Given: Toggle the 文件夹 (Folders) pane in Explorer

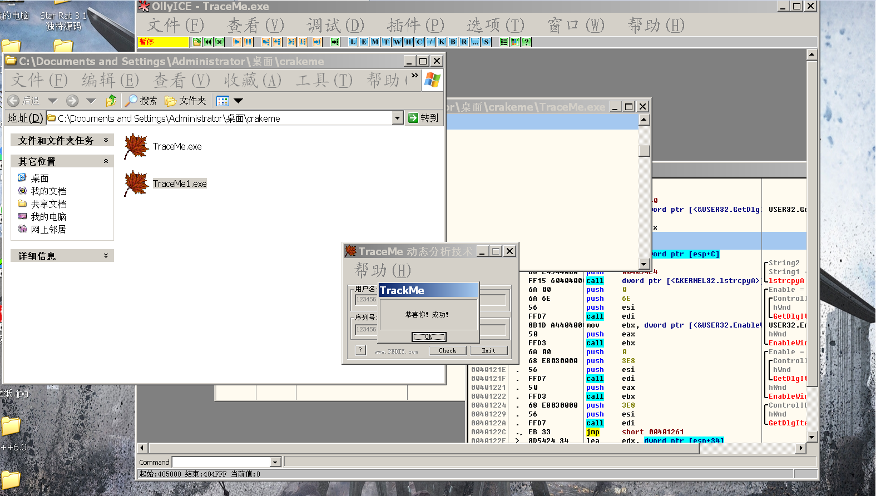Looking at the screenshot, I should coord(186,101).
